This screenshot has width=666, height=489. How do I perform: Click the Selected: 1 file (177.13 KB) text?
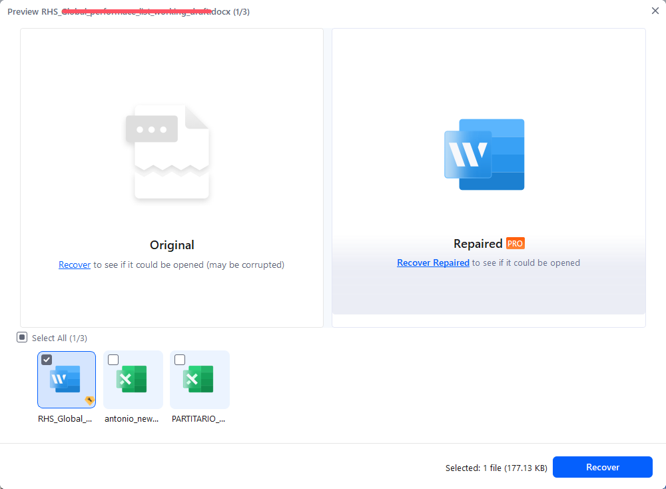(496, 468)
